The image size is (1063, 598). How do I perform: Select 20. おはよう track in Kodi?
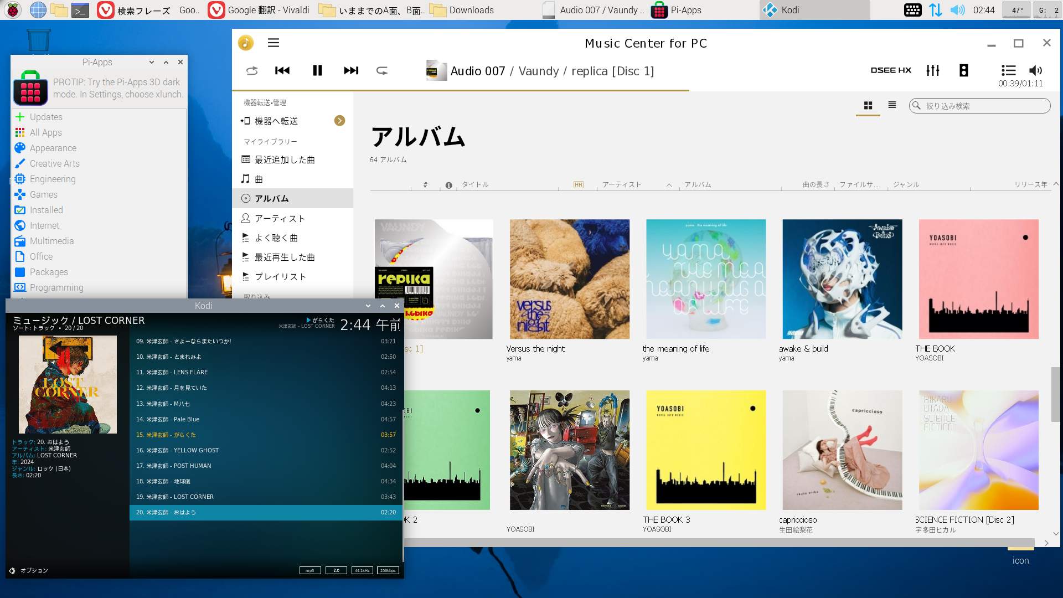click(266, 512)
